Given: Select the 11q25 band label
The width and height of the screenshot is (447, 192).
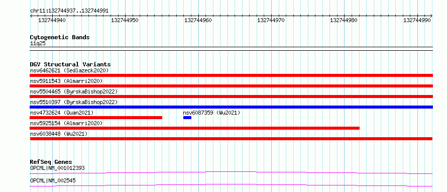Looking at the screenshot, I should click(x=38, y=44).
